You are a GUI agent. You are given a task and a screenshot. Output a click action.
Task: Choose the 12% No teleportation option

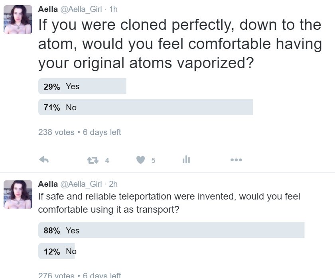coord(57,251)
